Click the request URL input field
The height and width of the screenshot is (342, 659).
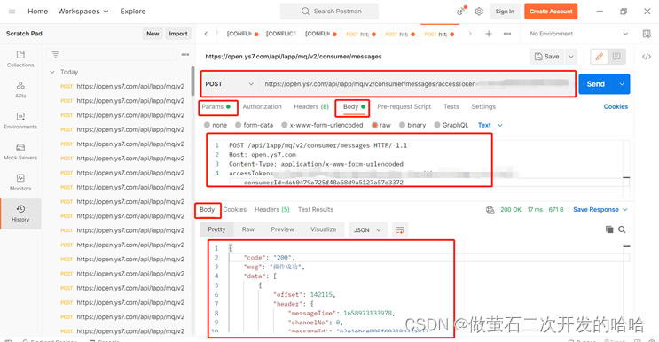tap(416, 84)
